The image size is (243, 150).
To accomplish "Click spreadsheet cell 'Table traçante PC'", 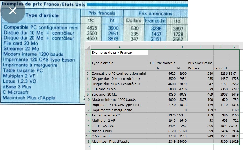I will point(119,115).
